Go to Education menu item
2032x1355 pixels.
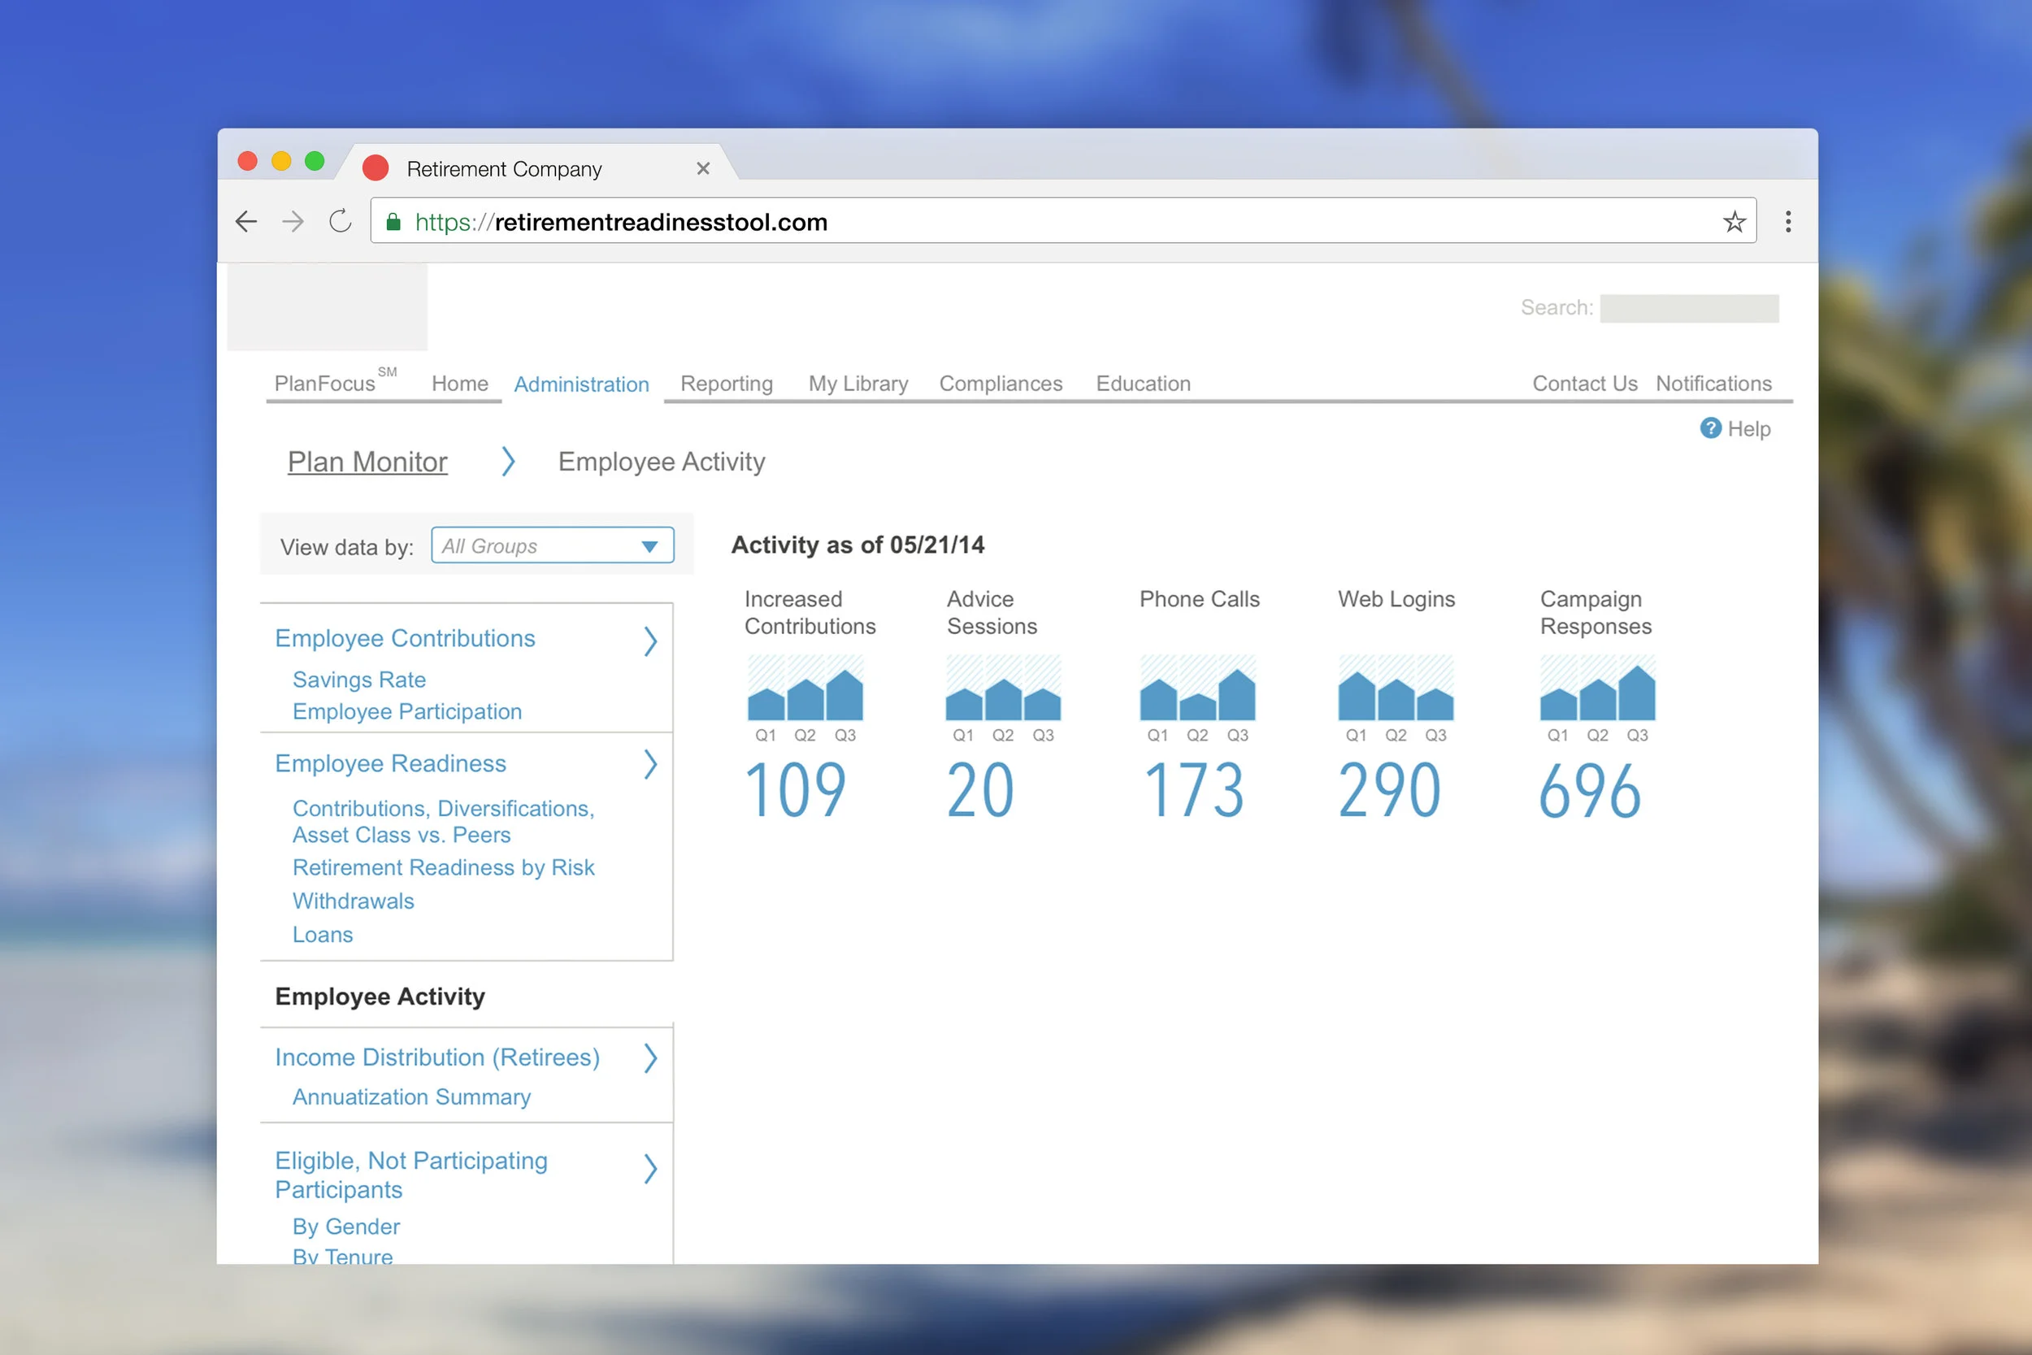(x=1143, y=384)
